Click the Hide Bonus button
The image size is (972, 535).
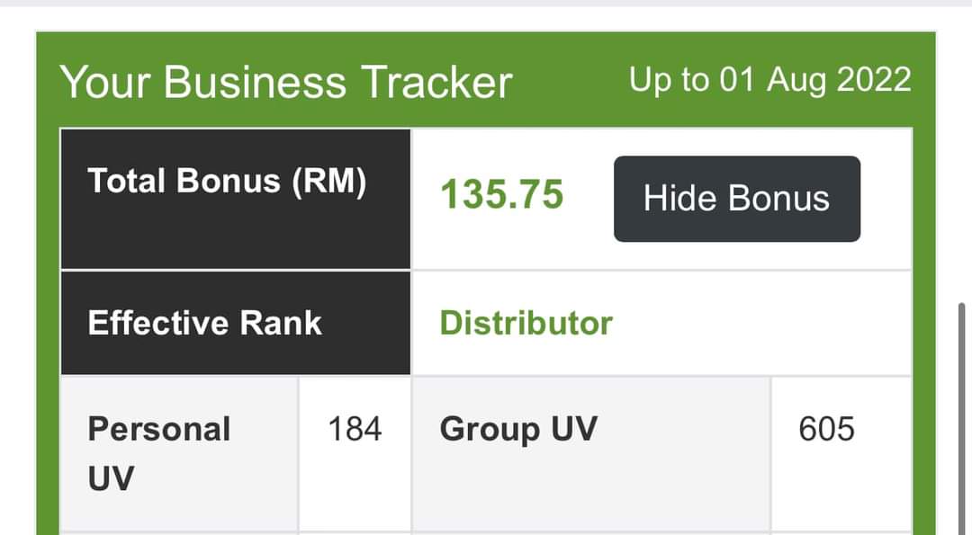tap(736, 199)
